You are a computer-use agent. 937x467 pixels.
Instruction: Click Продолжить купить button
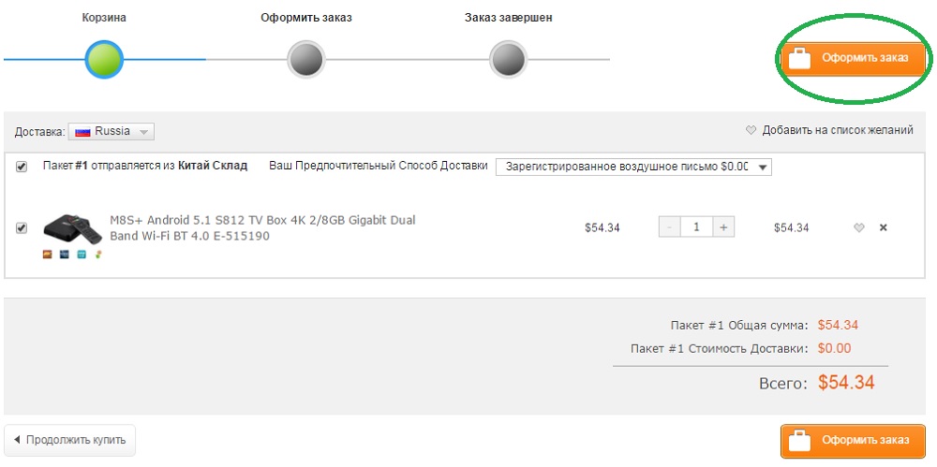click(x=70, y=439)
